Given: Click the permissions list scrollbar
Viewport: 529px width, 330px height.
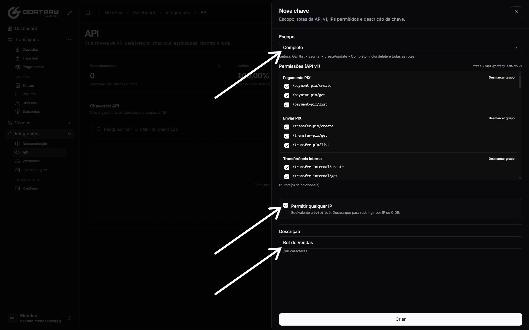Looking at the screenshot, I should coord(520,82).
